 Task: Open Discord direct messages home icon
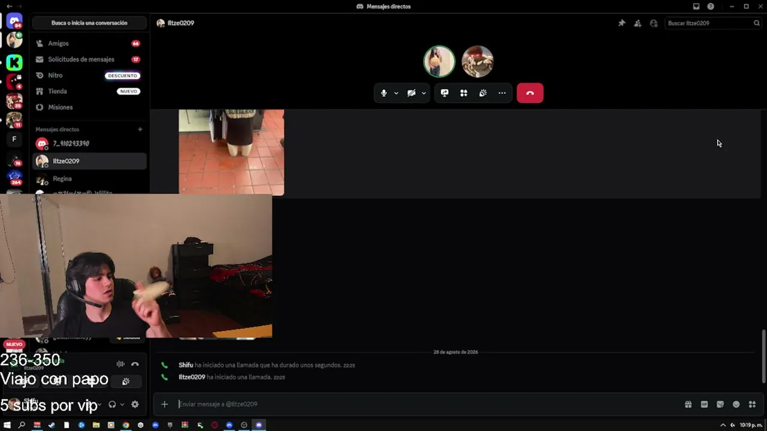(14, 22)
